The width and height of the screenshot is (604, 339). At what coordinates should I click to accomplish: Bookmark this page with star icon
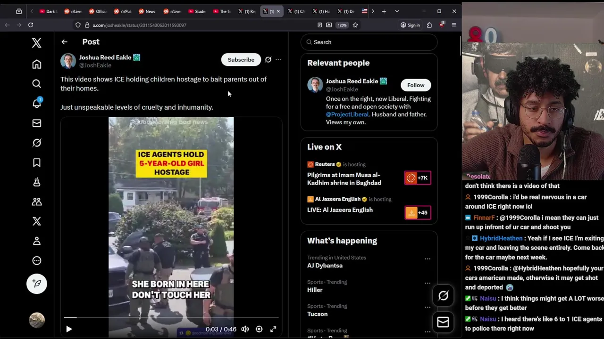click(x=355, y=25)
